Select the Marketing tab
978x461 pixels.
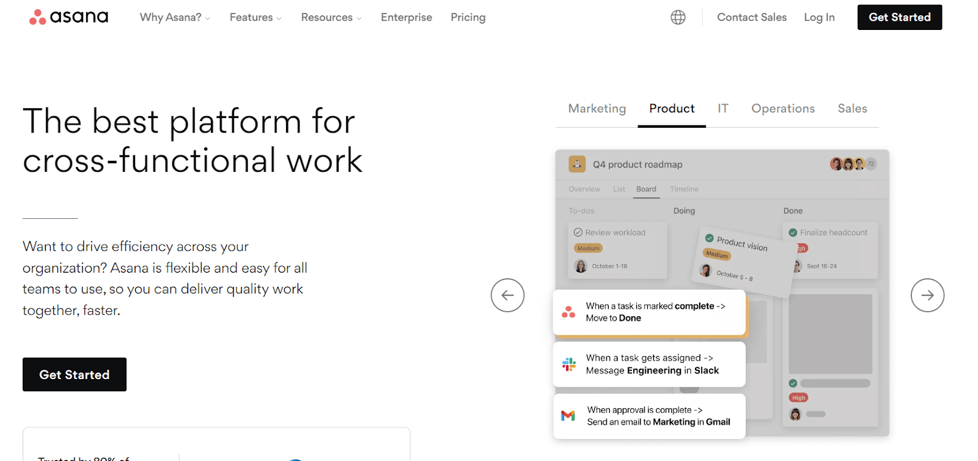click(597, 108)
